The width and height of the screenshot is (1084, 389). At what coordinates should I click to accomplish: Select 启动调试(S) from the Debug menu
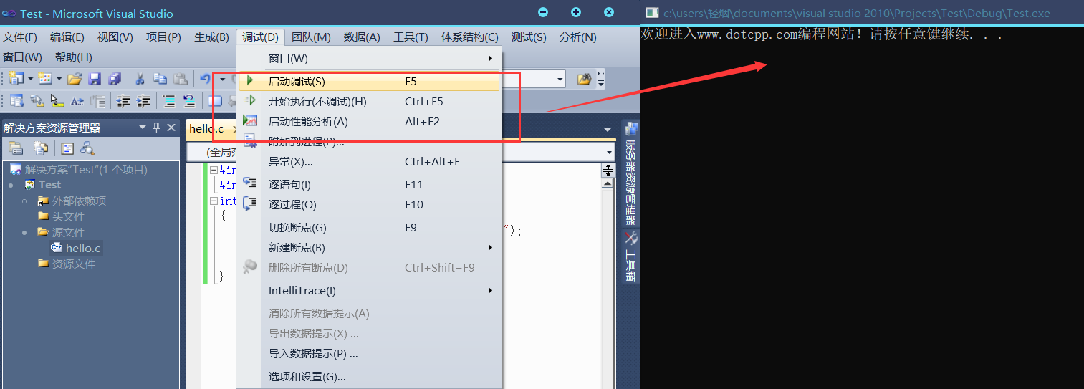point(297,82)
